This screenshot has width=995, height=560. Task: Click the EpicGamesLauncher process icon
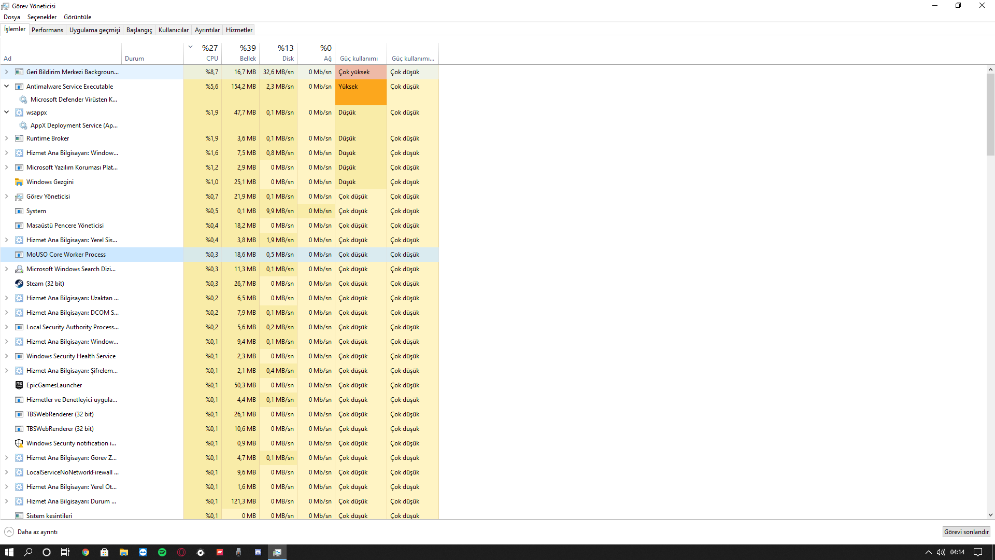(19, 385)
